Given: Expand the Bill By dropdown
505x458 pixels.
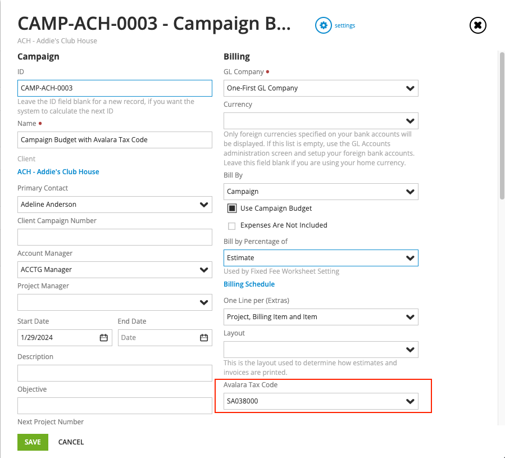Looking at the screenshot, I should (x=411, y=192).
